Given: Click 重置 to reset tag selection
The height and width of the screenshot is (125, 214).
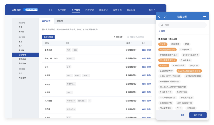Looking at the screenshot, I should [x=182, y=115].
